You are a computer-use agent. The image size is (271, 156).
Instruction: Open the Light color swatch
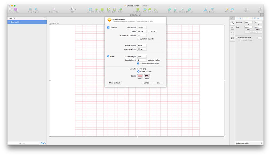tap(147, 76)
